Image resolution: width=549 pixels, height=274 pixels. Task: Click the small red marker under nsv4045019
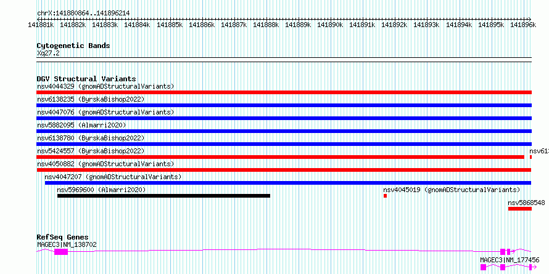pos(385,196)
